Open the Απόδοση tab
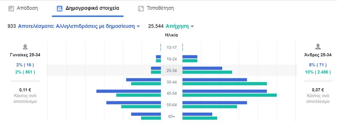This screenshot has width=337, height=129. [x=27, y=8]
